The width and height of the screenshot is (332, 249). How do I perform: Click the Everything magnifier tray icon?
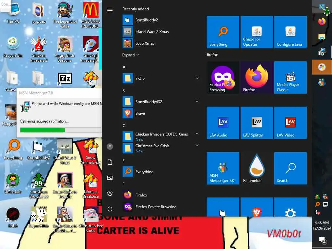(x=317, y=204)
